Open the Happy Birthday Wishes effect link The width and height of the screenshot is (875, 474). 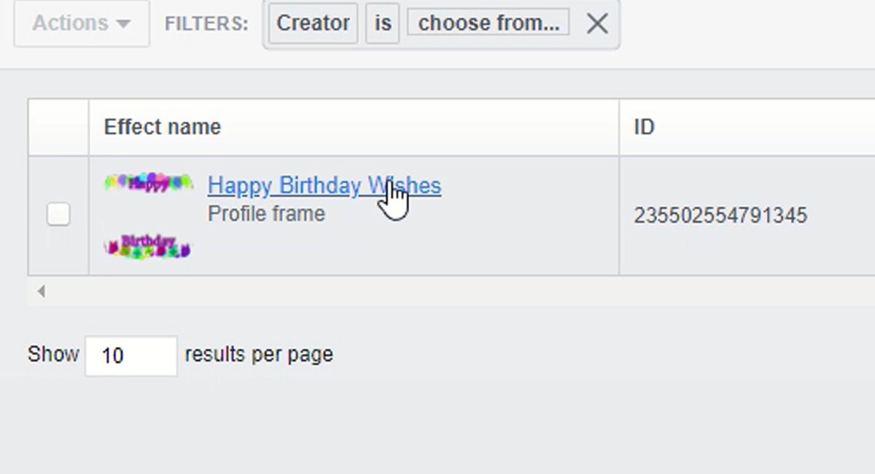(324, 186)
